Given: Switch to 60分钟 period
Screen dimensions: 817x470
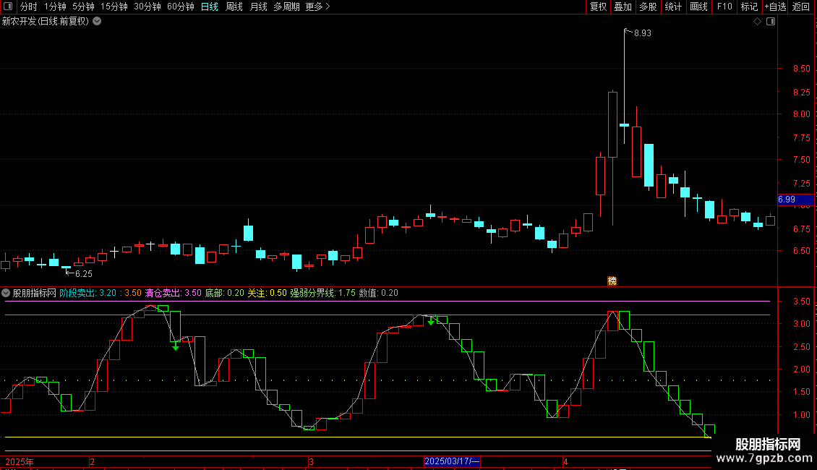Looking at the screenshot, I should [x=180, y=7].
